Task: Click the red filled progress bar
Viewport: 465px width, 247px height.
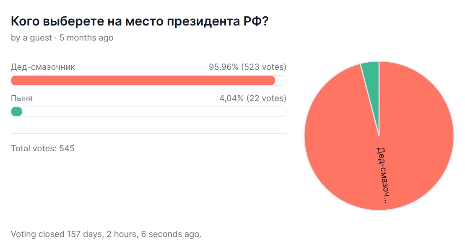Action: [x=143, y=80]
